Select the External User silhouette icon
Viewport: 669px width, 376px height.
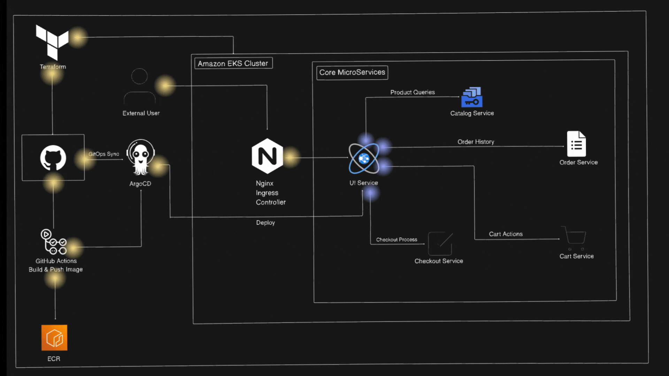[139, 86]
